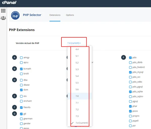Click the PHP Extensions heading
Viewport: 151px width, 129px height.
tap(22, 30)
